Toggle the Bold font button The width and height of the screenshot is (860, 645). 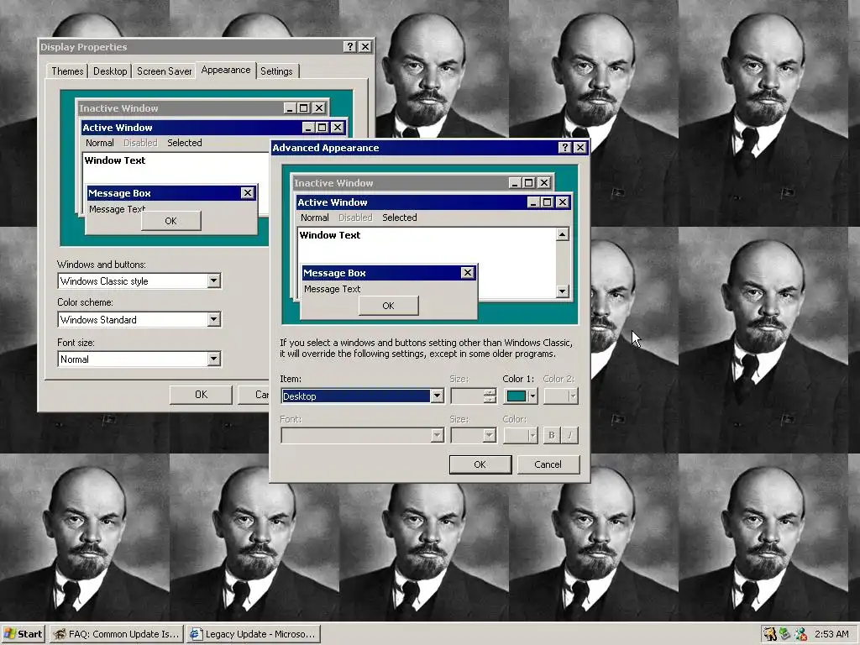[x=551, y=436]
